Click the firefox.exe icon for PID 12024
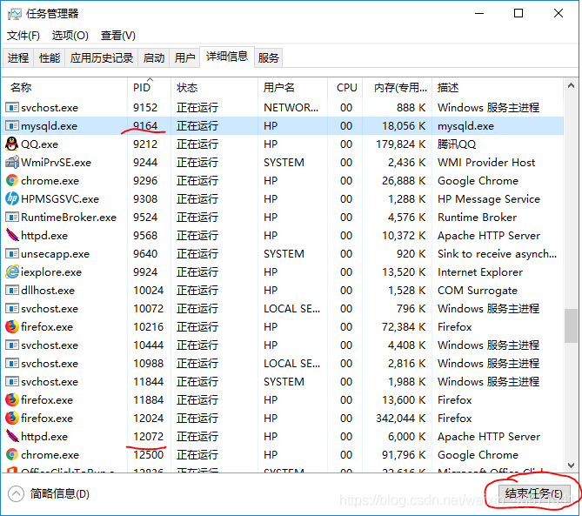This screenshot has width=582, height=516. point(12,418)
